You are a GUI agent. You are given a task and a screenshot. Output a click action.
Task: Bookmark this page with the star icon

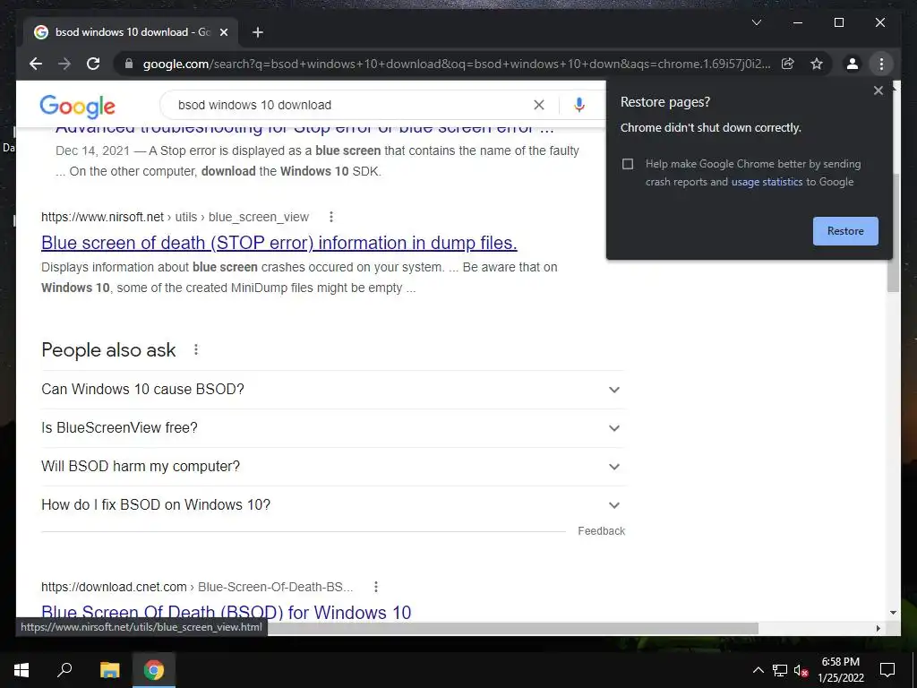click(x=817, y=64)
